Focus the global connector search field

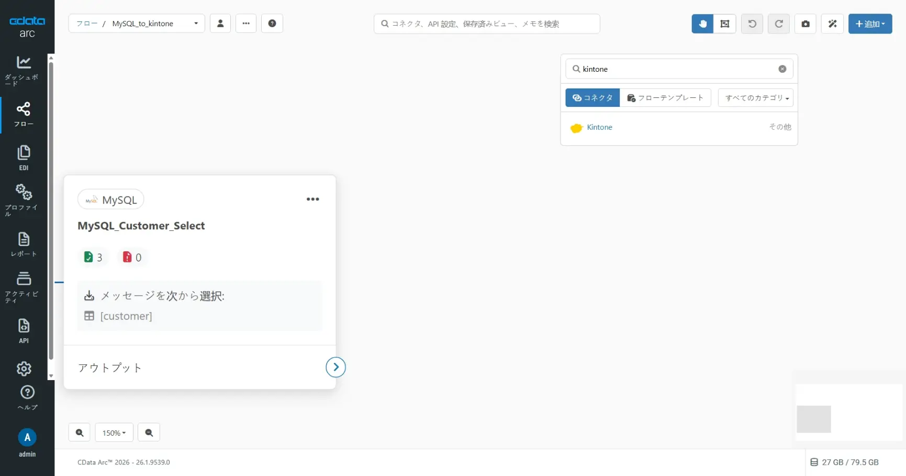(487, 24)
